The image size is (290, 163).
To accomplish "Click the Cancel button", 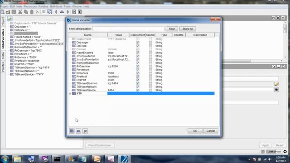I will [211, 131].
